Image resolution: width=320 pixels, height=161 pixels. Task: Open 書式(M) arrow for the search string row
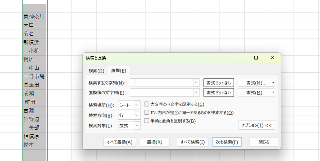coord(272,83)
